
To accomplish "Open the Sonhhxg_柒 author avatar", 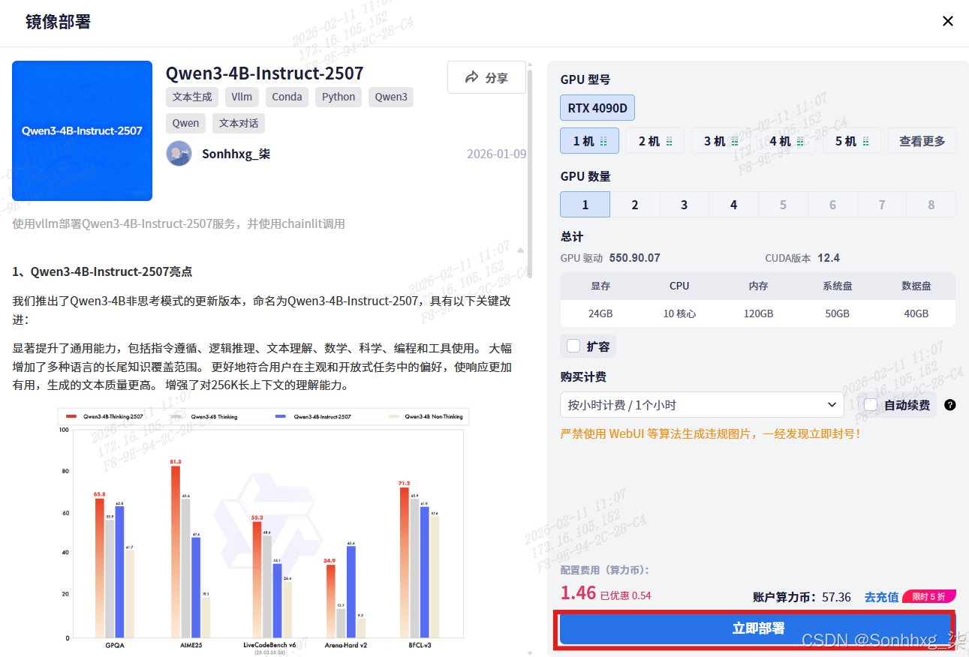I will (179, 153).
